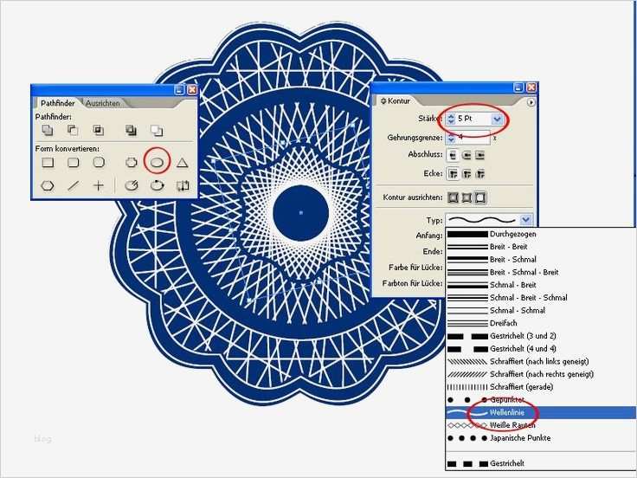Viewport: 637px width, 478px height.
Task: Choose Schmal - Breit stroke type
Action: coord(540,285)
